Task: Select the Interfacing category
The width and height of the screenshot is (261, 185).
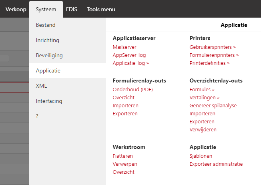Action: [x=49, y=101]
